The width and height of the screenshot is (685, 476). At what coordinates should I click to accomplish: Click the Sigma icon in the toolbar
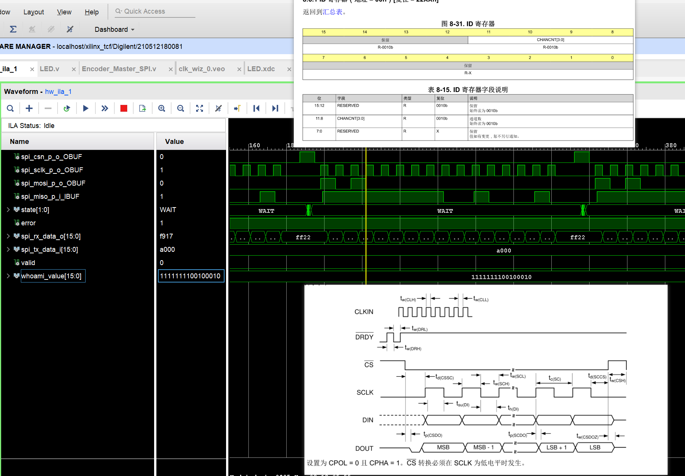(x=13, y=29)
